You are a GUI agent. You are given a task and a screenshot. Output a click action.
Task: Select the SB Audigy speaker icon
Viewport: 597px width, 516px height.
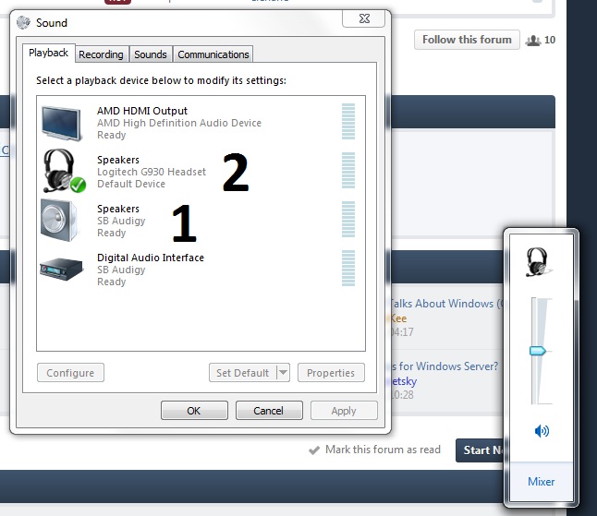[59, 220]
